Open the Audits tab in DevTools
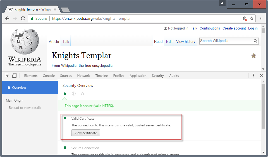 tap(174, 76)
